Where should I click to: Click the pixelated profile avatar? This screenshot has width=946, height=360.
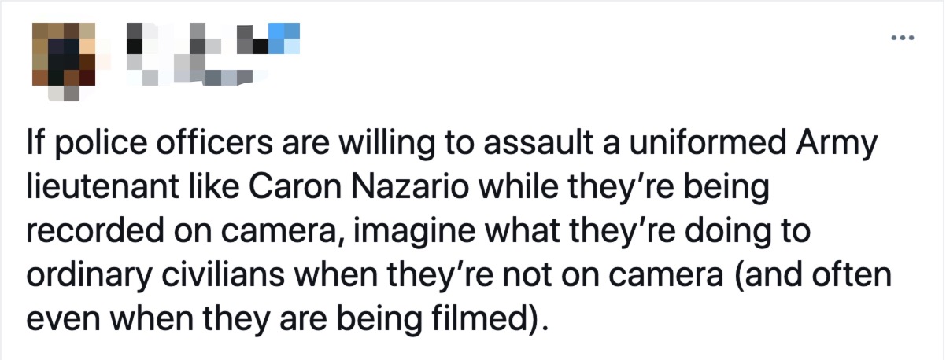[x=63, y=57]
